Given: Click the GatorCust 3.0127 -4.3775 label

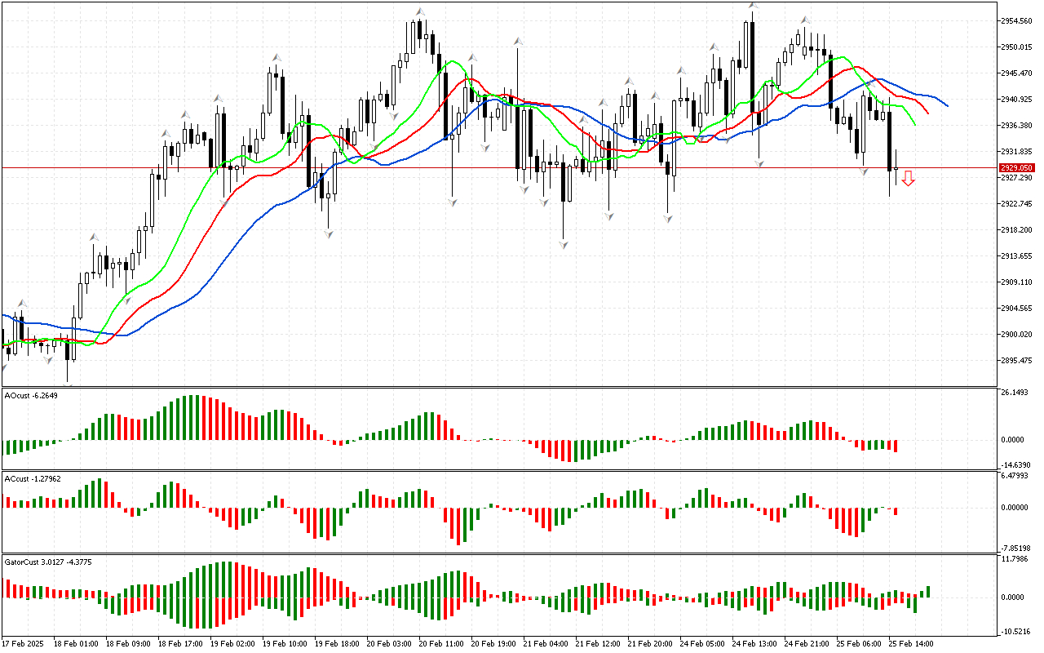Looking at the screenshot, I should tap(47, 562).
